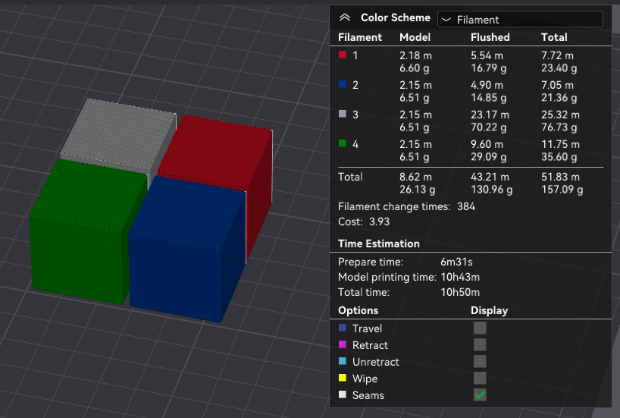The width and height of the screenshot is (620, 418).
Task: Click the Flushed column header
Action: 490,37
